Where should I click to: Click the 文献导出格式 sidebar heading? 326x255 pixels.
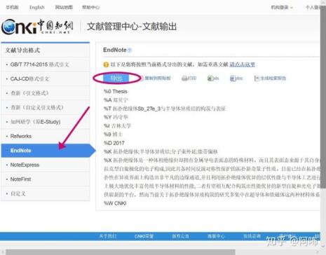click(22, 50)
